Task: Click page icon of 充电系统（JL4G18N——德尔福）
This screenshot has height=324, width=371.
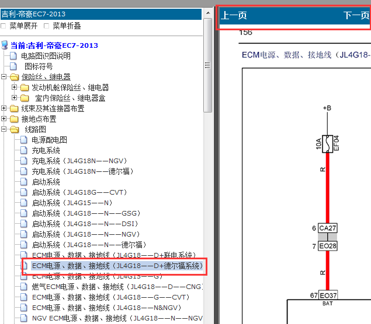Action: [x=23, y=171]
